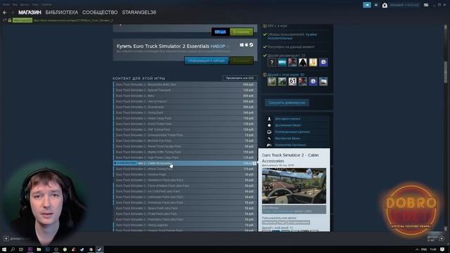
Task: Open the БИБЛИОТЕКА library tab
Action: [62, 13]
